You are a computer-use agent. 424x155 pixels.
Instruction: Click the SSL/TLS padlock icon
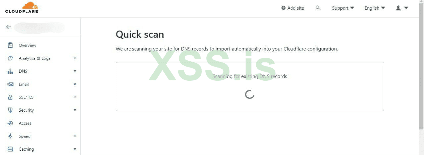coord(10,97)
